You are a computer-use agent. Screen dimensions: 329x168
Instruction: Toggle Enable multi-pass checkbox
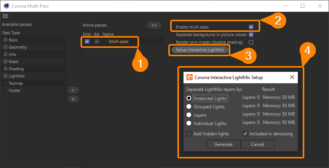tap(251, 27)
